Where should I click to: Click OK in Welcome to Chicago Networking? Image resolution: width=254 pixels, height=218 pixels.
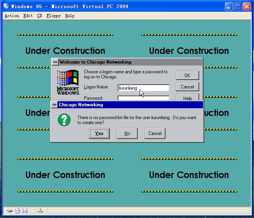coord(188,75)
